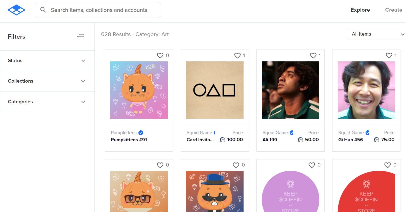Click the blue diamond site logo
Image resolution: width=406 pixels, height=212 pixels.
(16, 10)
